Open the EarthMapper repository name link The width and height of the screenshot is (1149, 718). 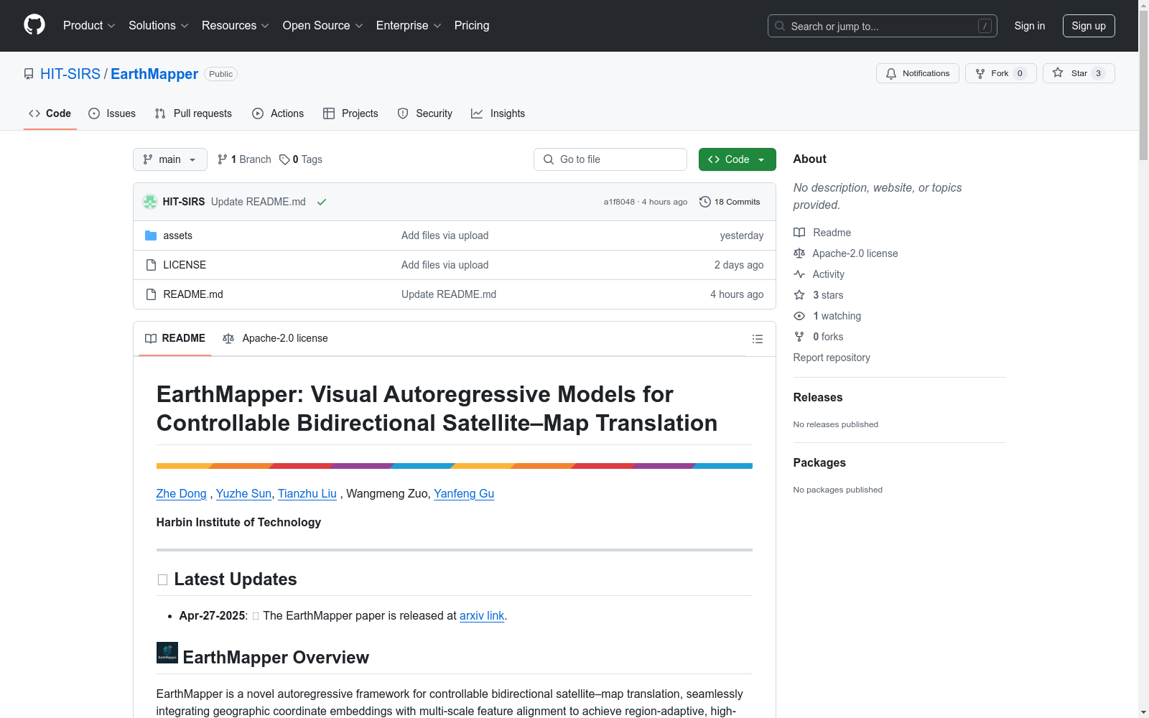pos(154,74)
